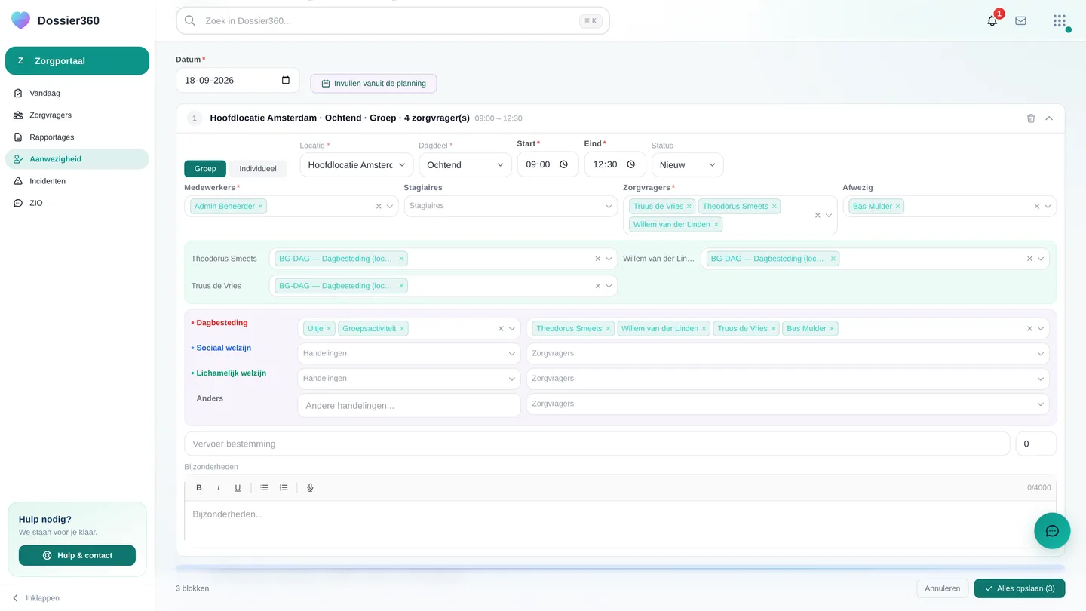Open the messages envelope icon
Image resolution: width=1086 pixels, height=611 pixels.
click(x=1020, y=21)
